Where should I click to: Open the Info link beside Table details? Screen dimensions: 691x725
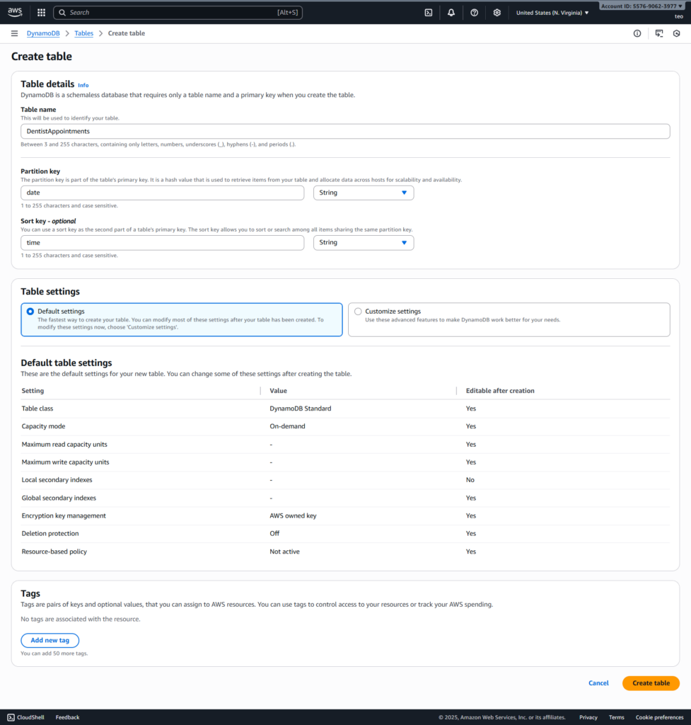83,85
